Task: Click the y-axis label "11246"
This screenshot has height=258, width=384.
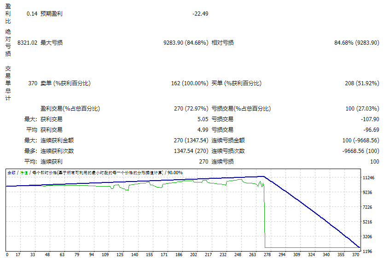Action: [368, 178]
